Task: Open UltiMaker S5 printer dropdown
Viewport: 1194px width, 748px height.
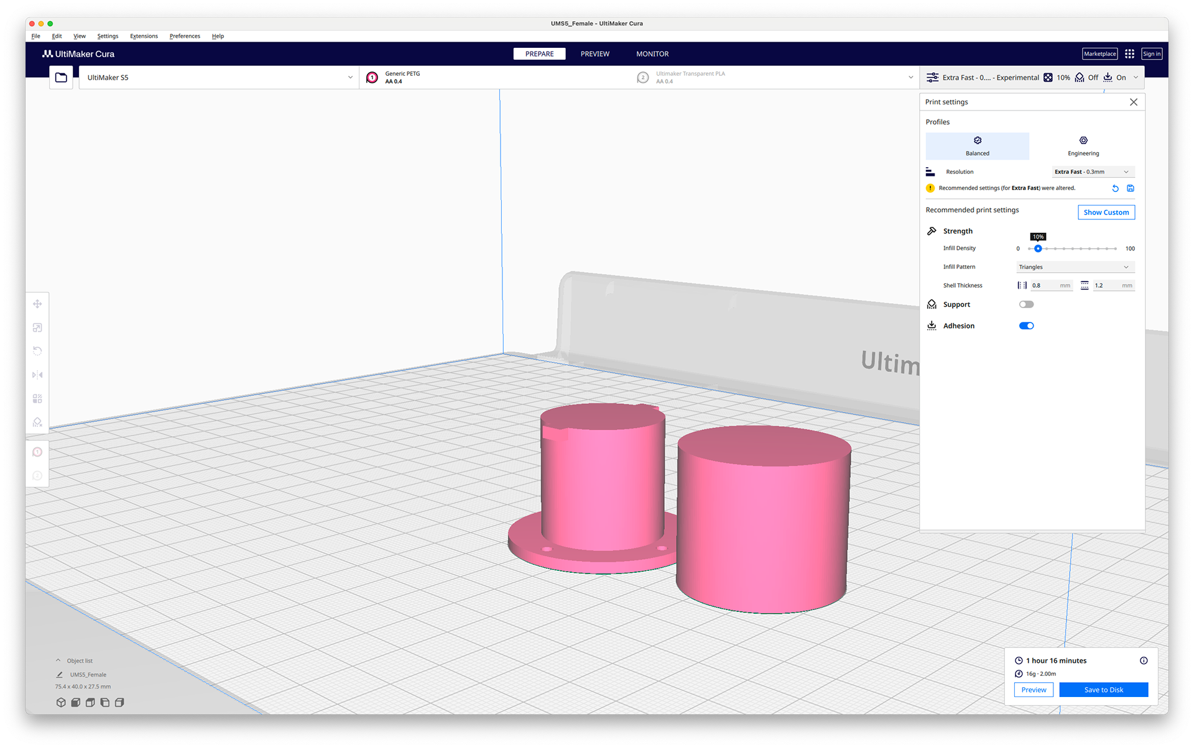Action: pyautogui.click(x=219, y=78)
